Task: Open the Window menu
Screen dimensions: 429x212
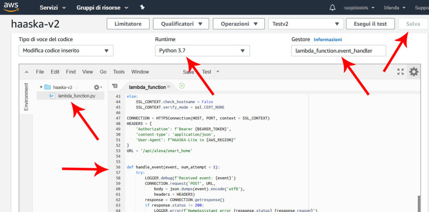Action: (x=140, y=72)
